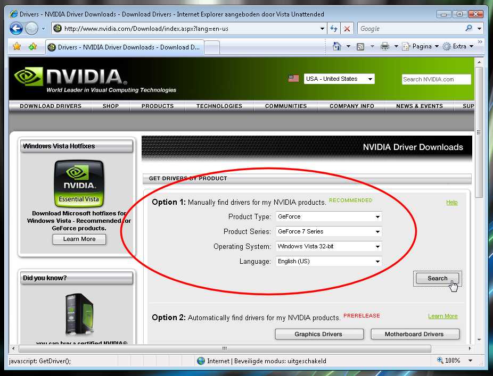493x376 pixels.
Task: Click the NVIDIA Essential Vista badge image
Action: point(79,183)
